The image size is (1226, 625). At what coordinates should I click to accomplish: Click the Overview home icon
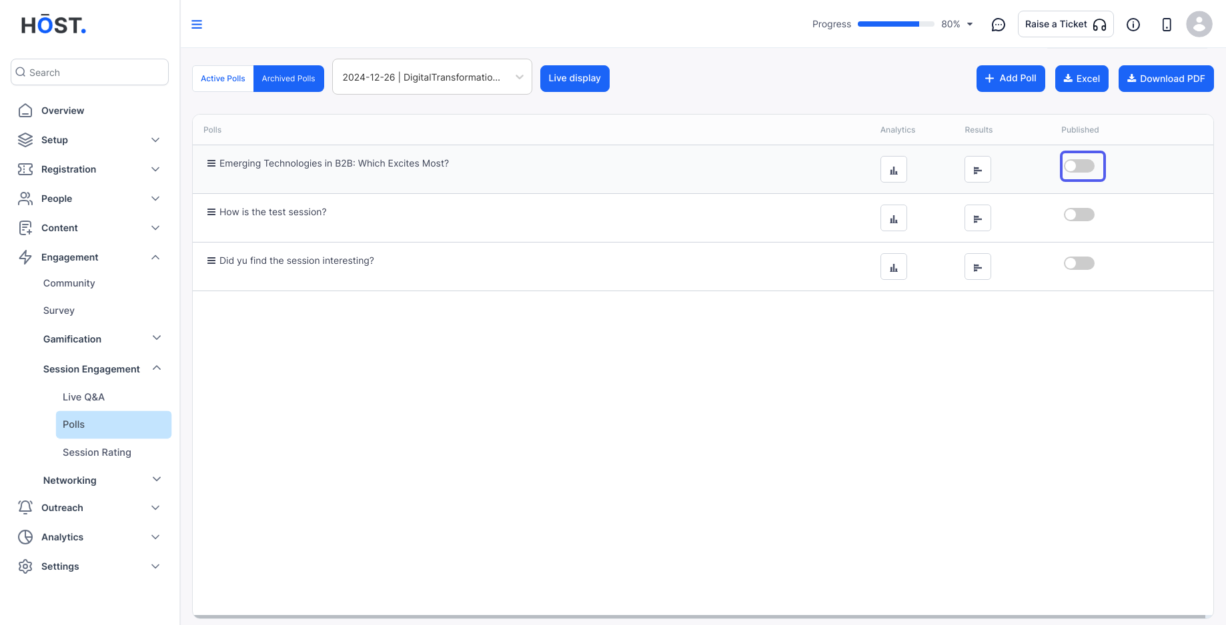pos(25,111)
